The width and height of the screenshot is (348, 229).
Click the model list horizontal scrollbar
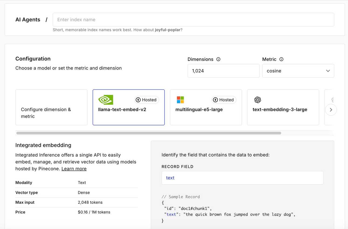click(148, 133)
